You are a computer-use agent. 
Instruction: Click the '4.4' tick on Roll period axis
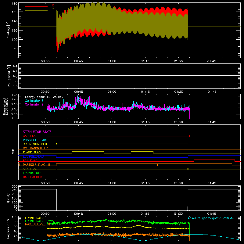(x=15, y=66)
